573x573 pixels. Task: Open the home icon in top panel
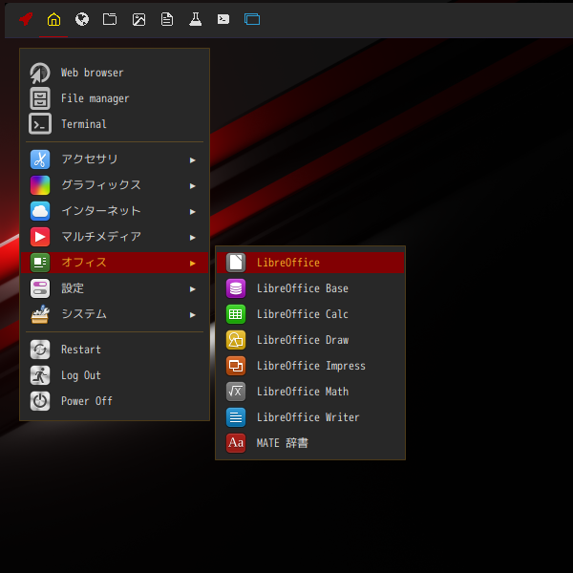[x=53, y=19]
